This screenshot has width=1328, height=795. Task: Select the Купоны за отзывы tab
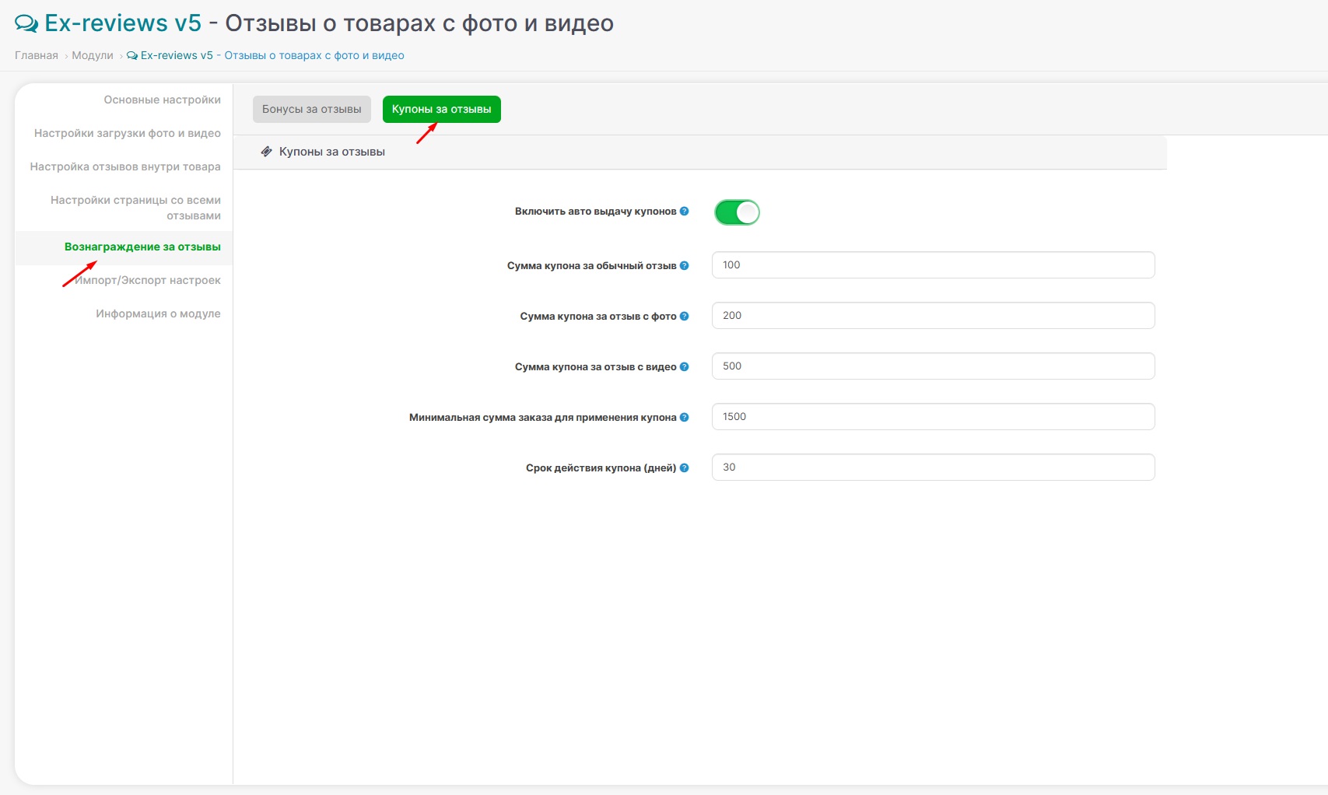coord(441,110)
